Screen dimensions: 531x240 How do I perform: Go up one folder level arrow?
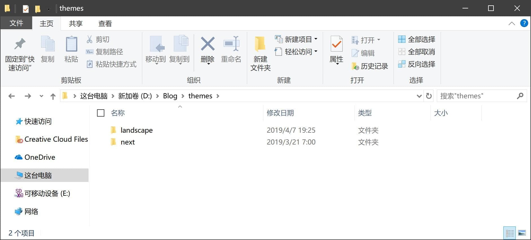[x=53, y=96]
